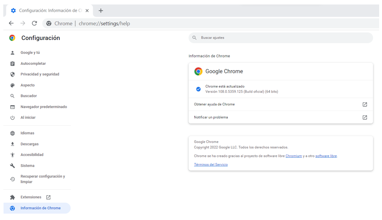The image size is (382, 220).
Task: Click the globe icon beside Idiomas
Action: tap(12, 133)
